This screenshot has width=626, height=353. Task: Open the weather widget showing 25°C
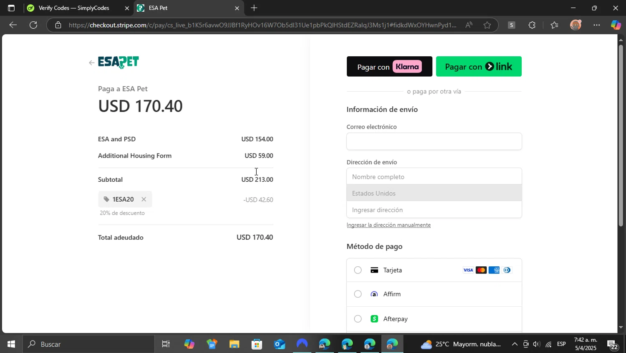(461, 344)
